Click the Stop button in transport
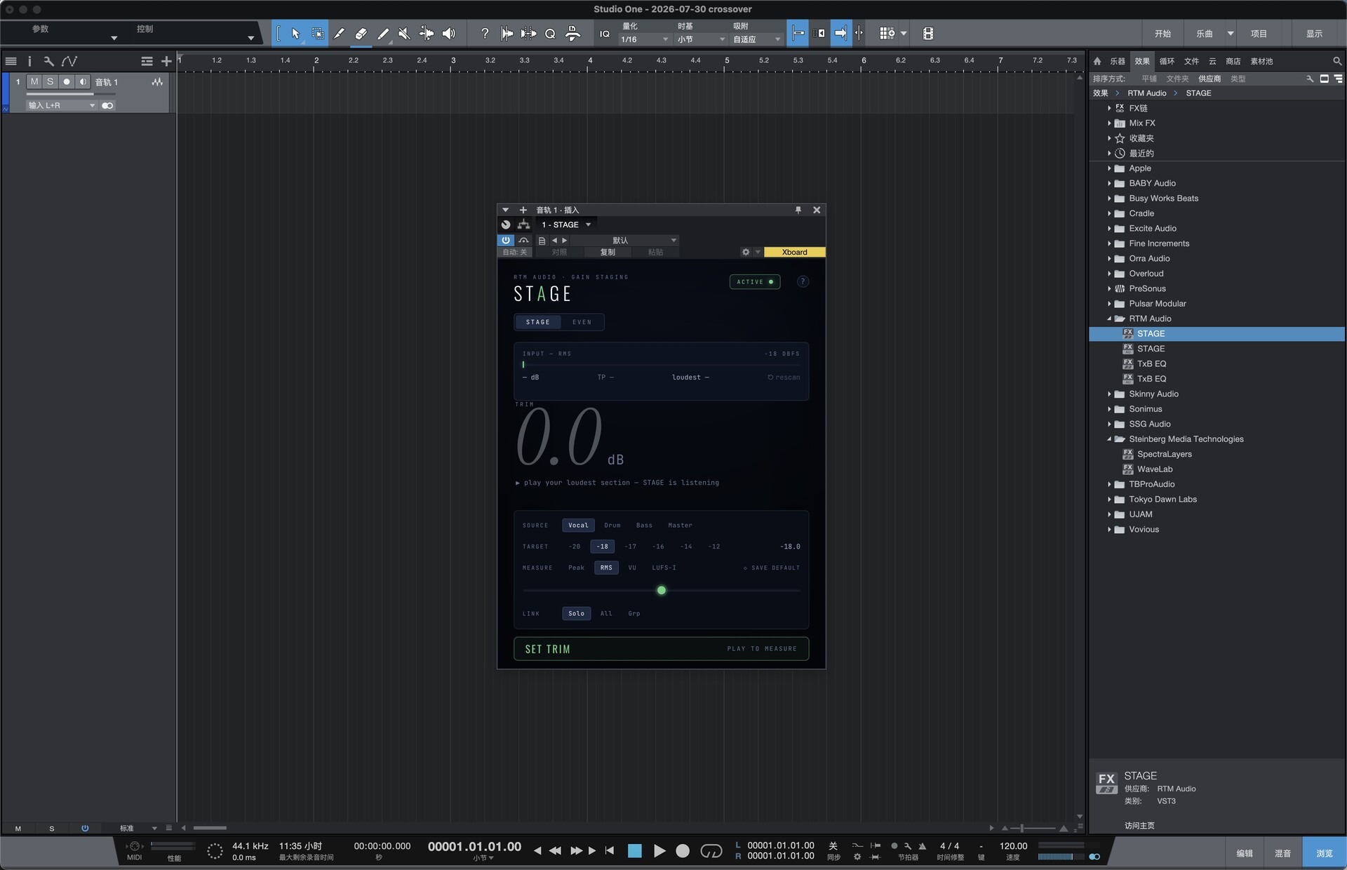This screenshot has height=870, width=1347. click(634, 850)
